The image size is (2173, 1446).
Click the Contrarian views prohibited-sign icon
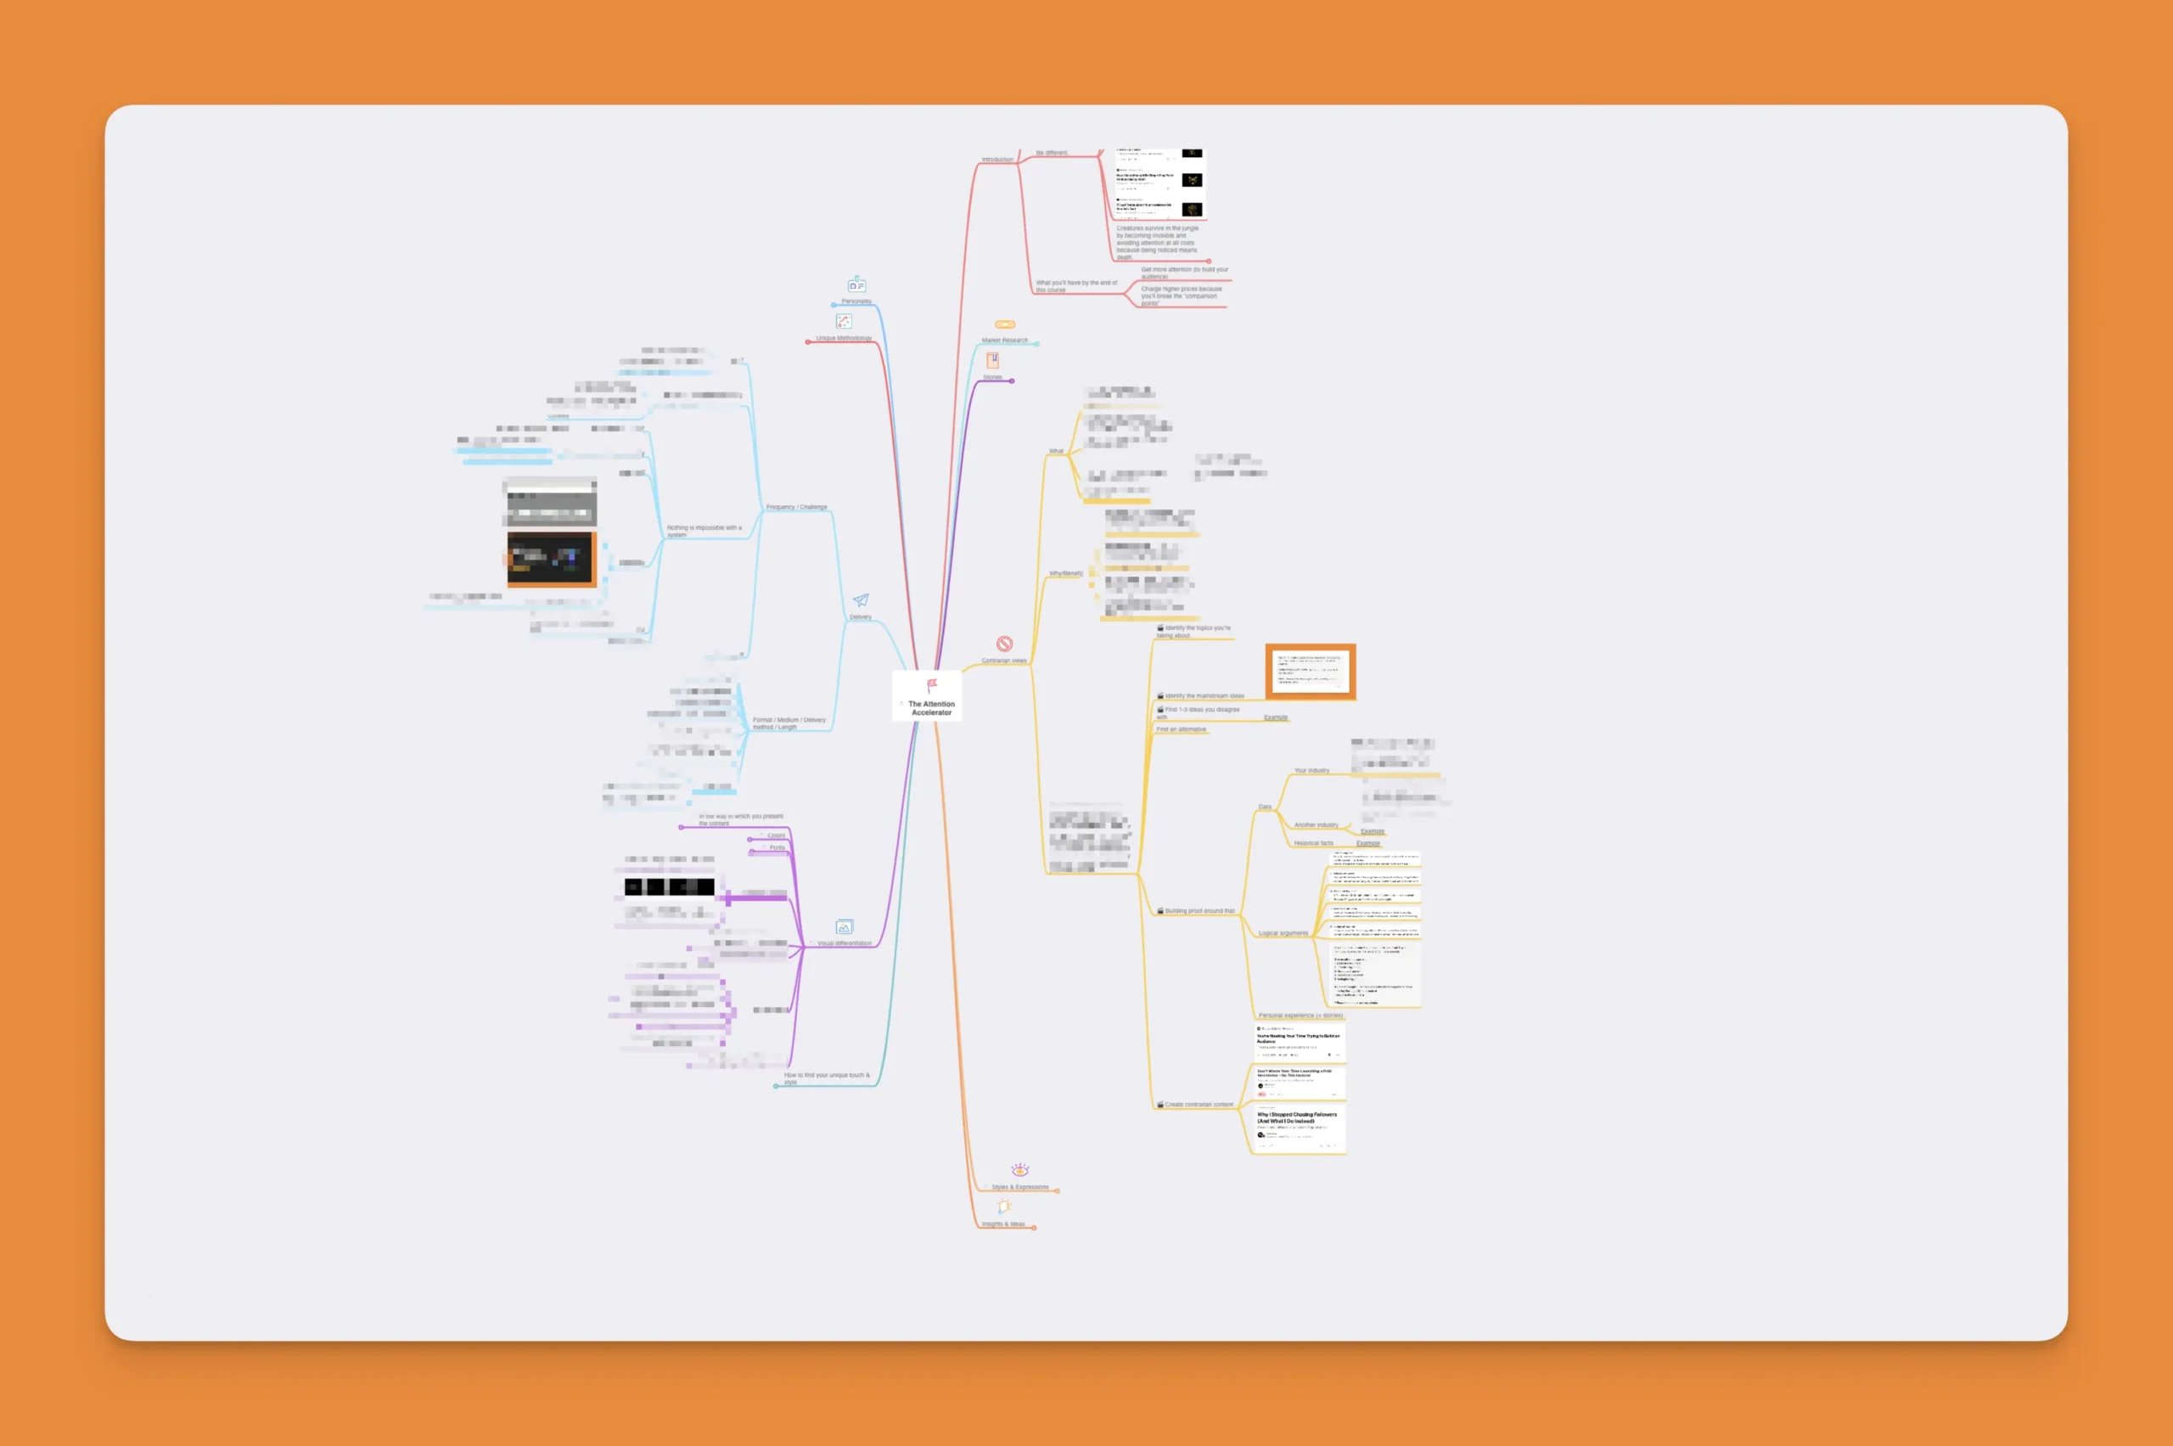pos(1004,644)
